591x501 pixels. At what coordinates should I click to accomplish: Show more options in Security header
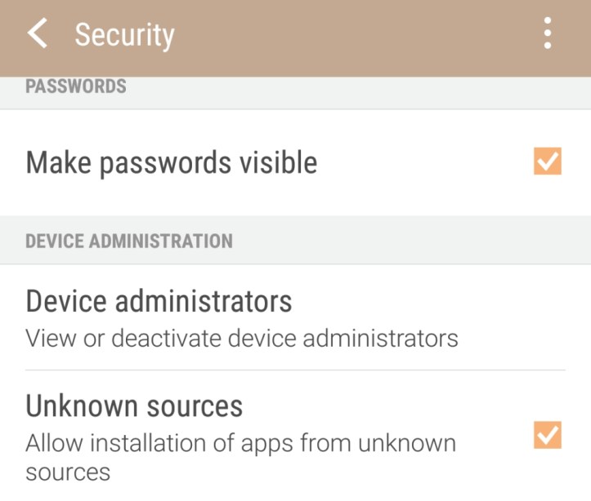(x=547, y=33)
